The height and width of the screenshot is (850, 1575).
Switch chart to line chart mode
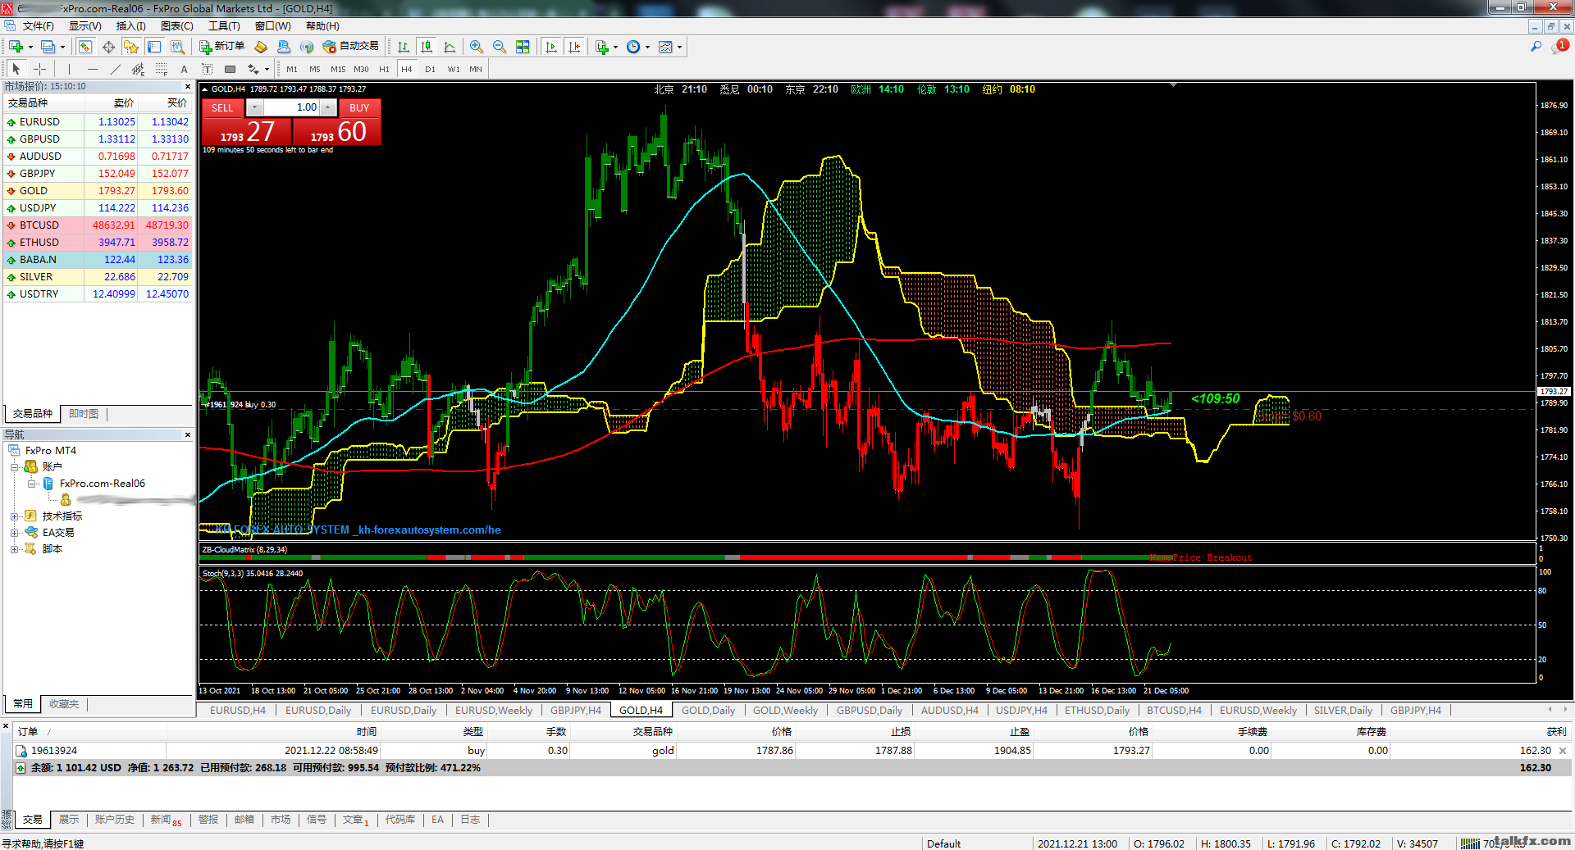tap(450, 47)
